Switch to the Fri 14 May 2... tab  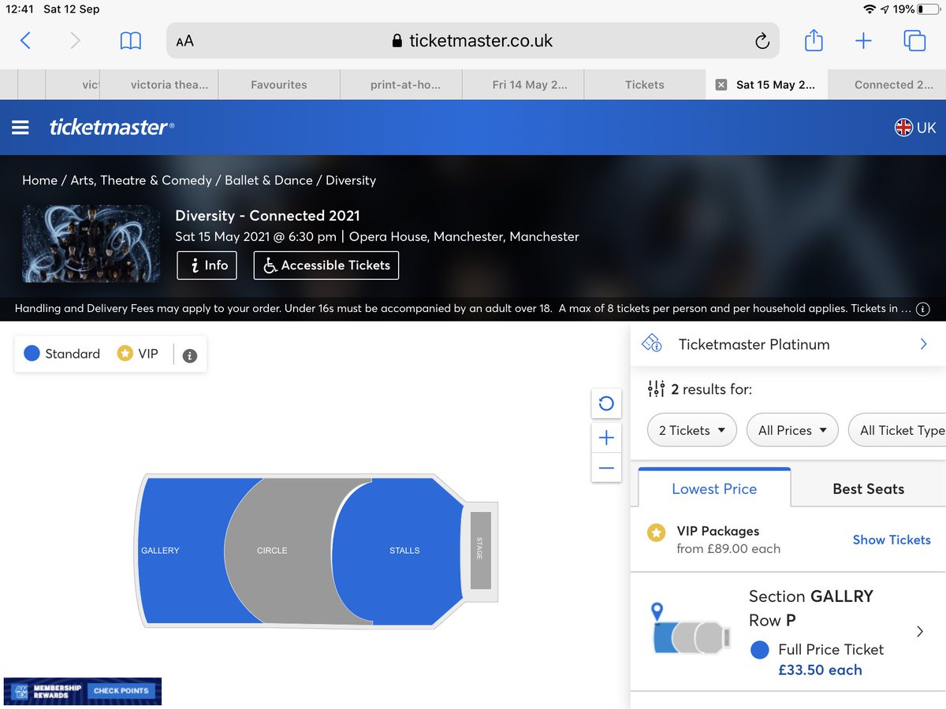(x=529, y=84)
